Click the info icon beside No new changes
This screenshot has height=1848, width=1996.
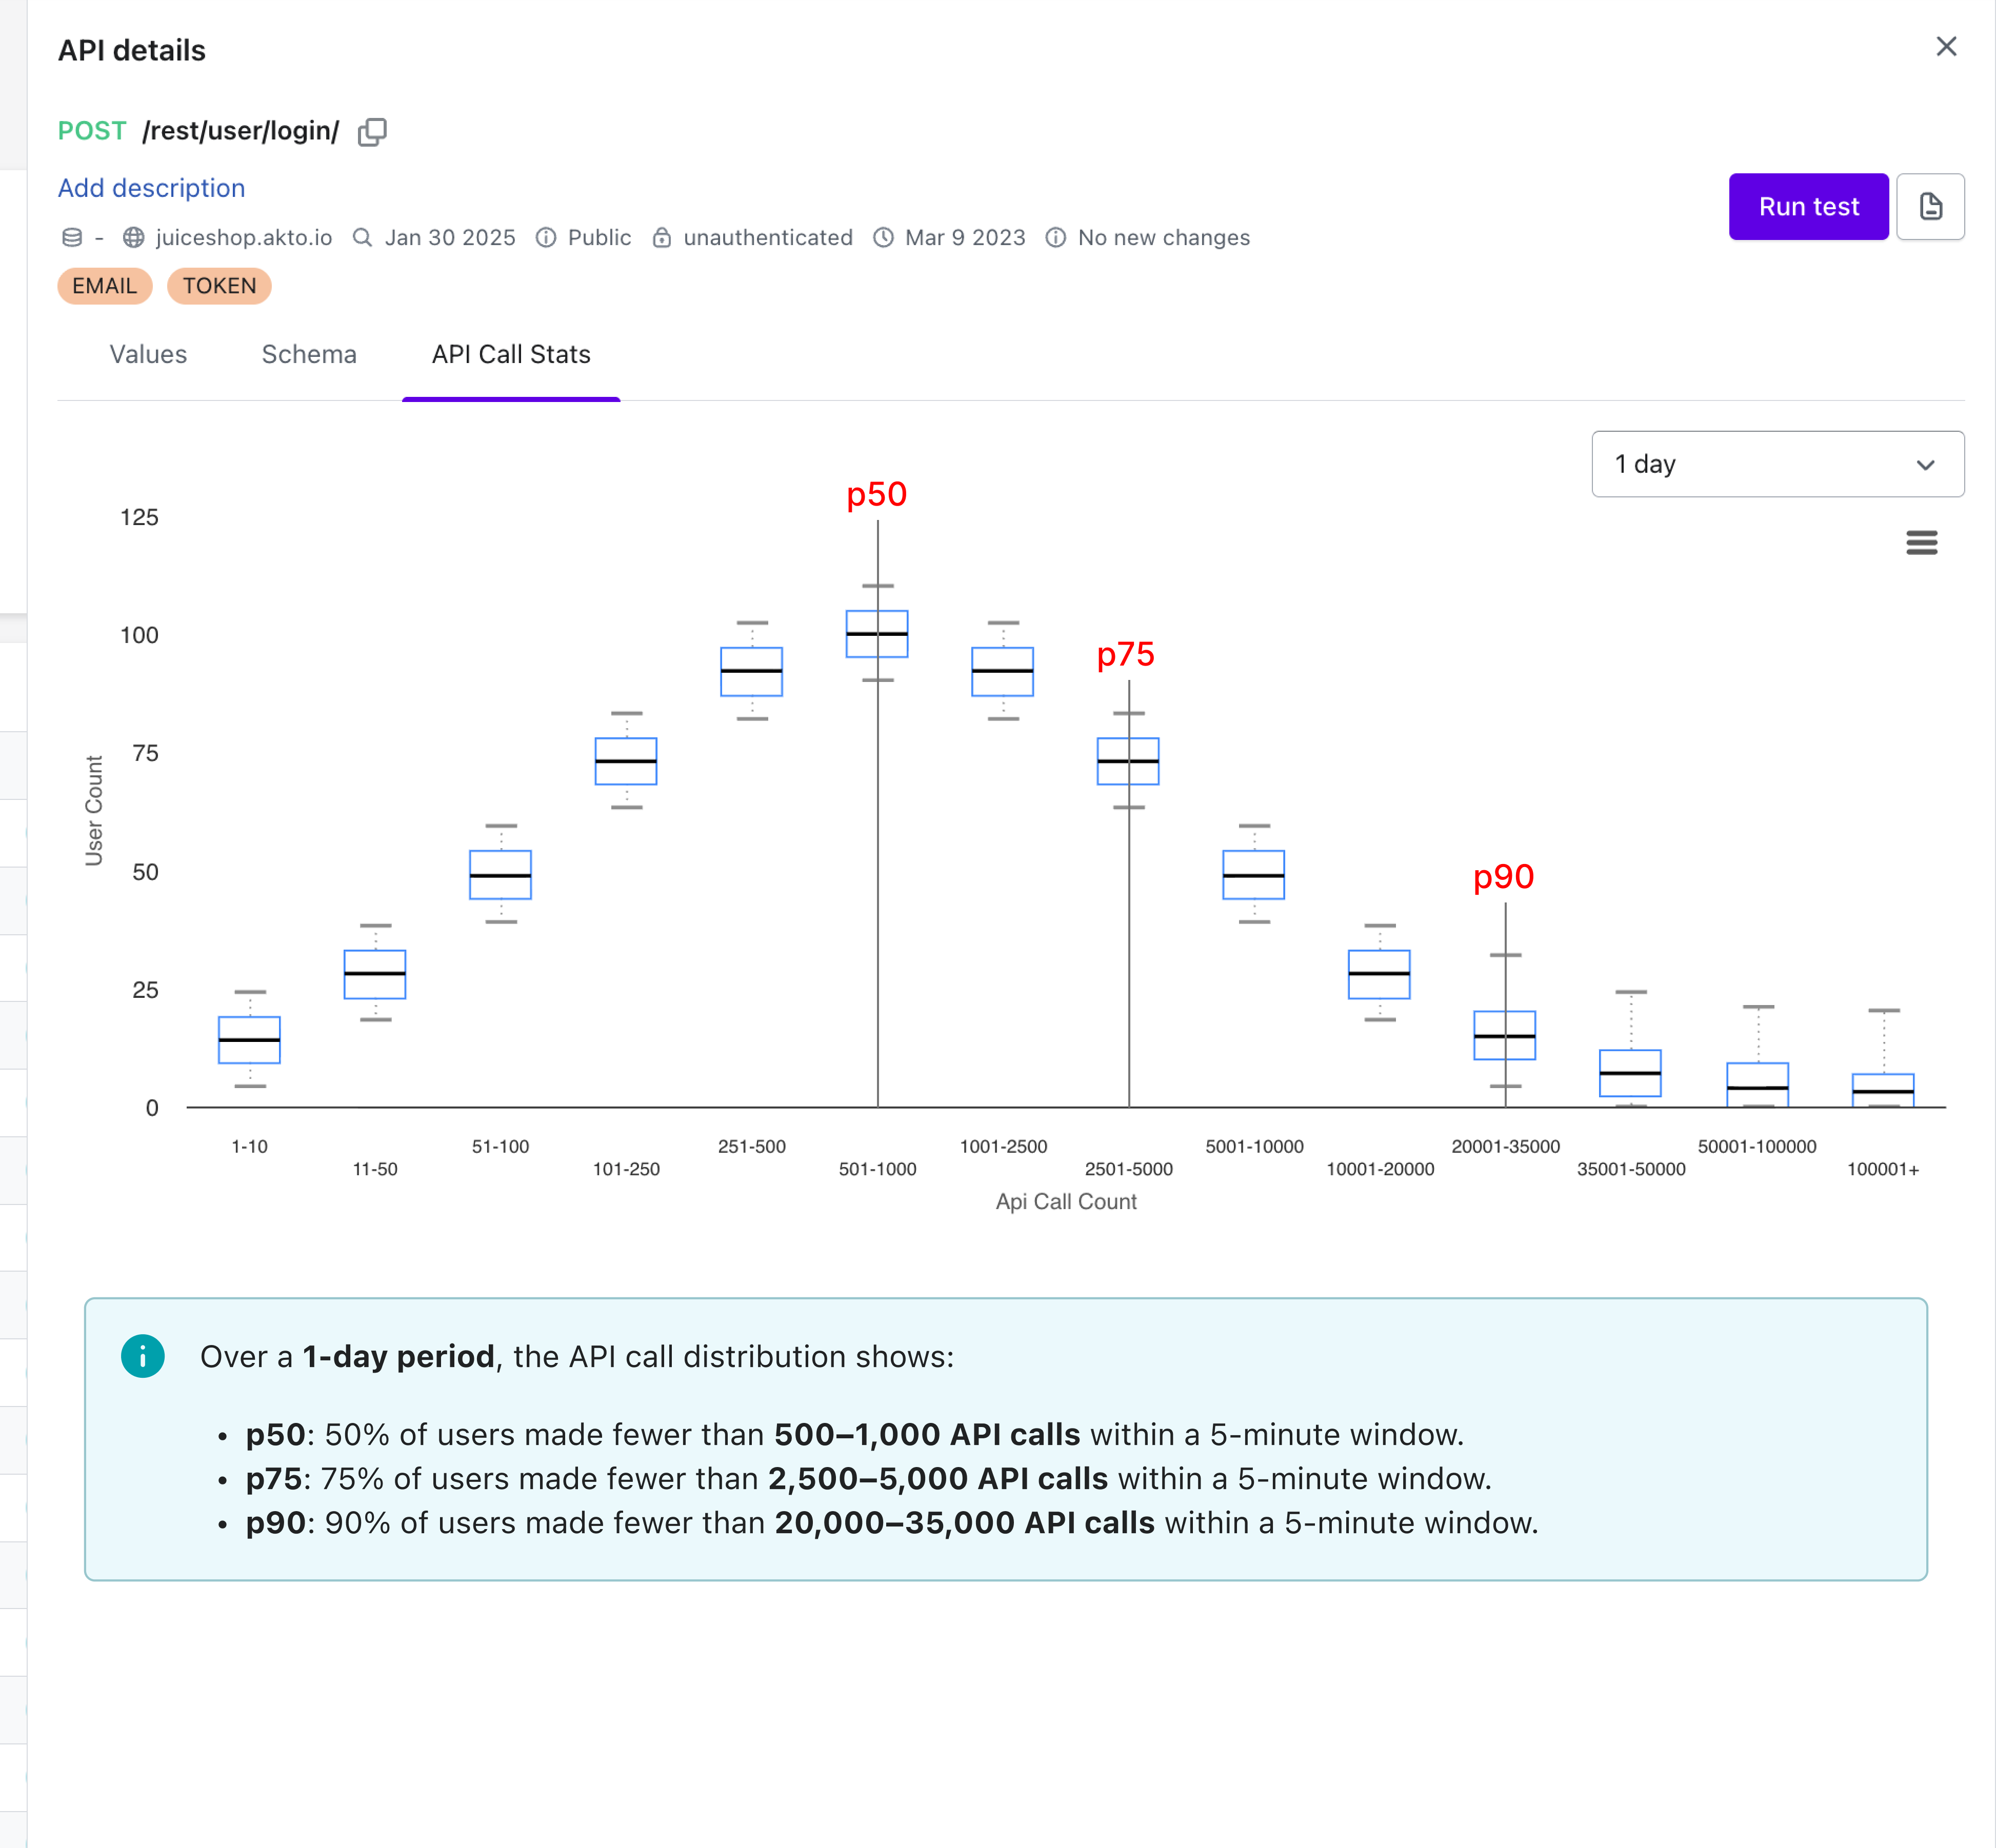pos(1055,238)
